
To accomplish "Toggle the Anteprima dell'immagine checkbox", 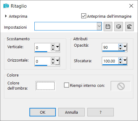I will coord(84,16).
